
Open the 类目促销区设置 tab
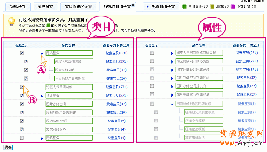[78, 7]
